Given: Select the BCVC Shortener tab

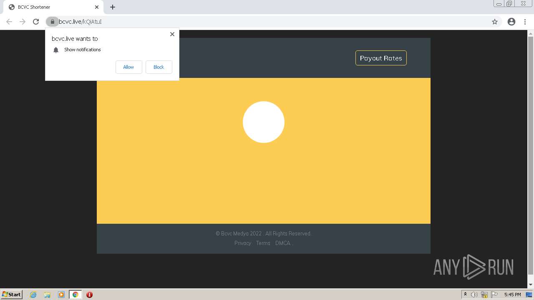Looking at the screenshot, I should coord(53,7).
